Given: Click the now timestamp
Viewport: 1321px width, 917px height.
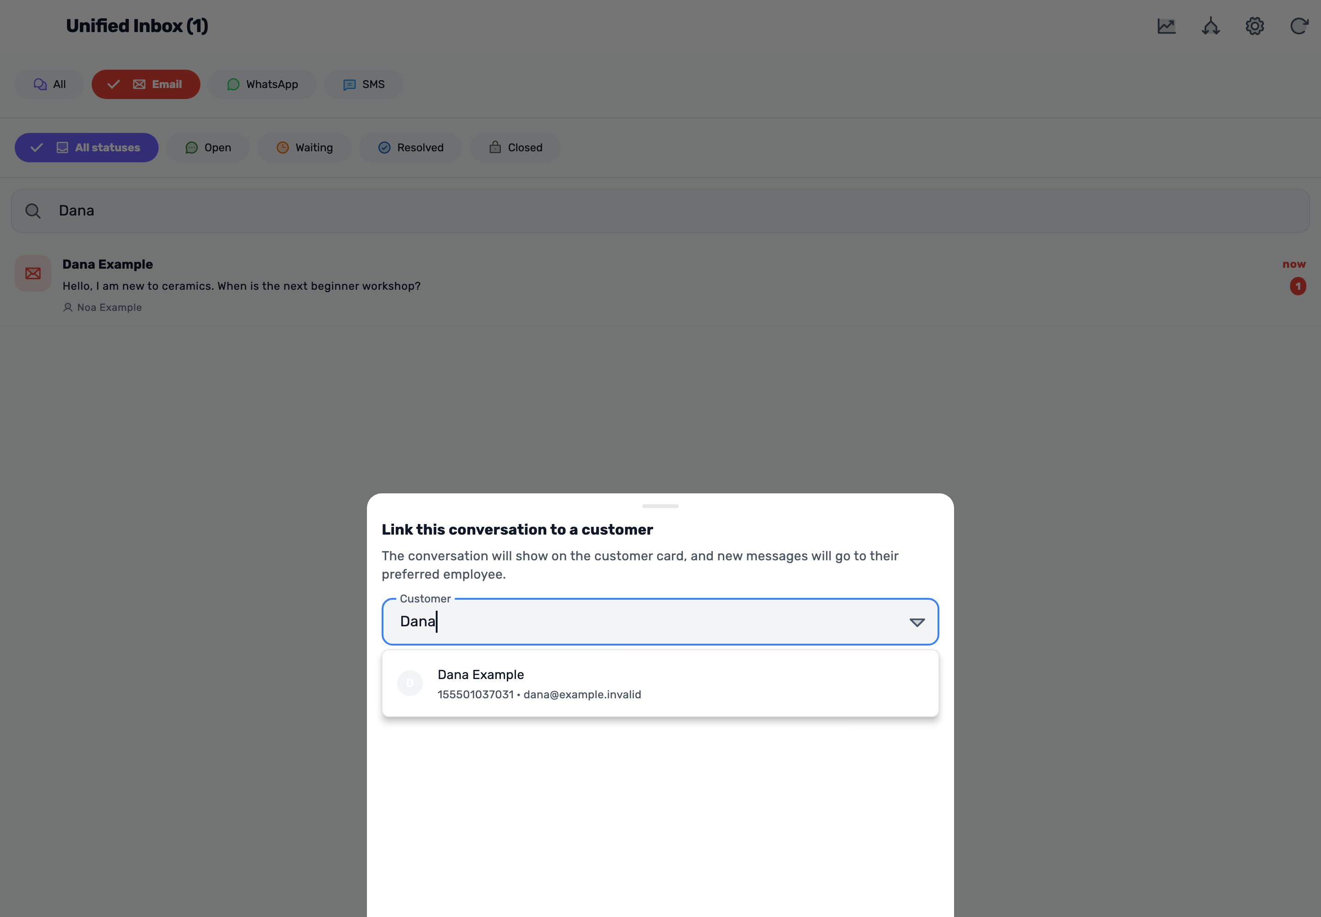Looking at the screenshot, I should pos(1294,264).
